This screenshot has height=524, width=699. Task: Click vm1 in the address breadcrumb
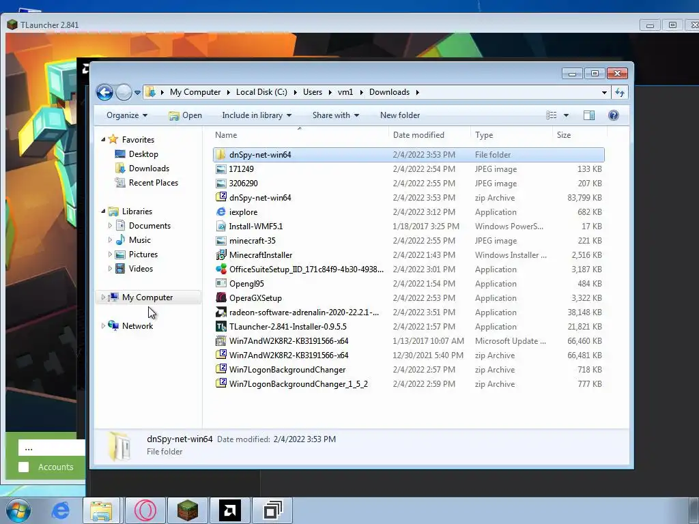click(x=345, y=92)
